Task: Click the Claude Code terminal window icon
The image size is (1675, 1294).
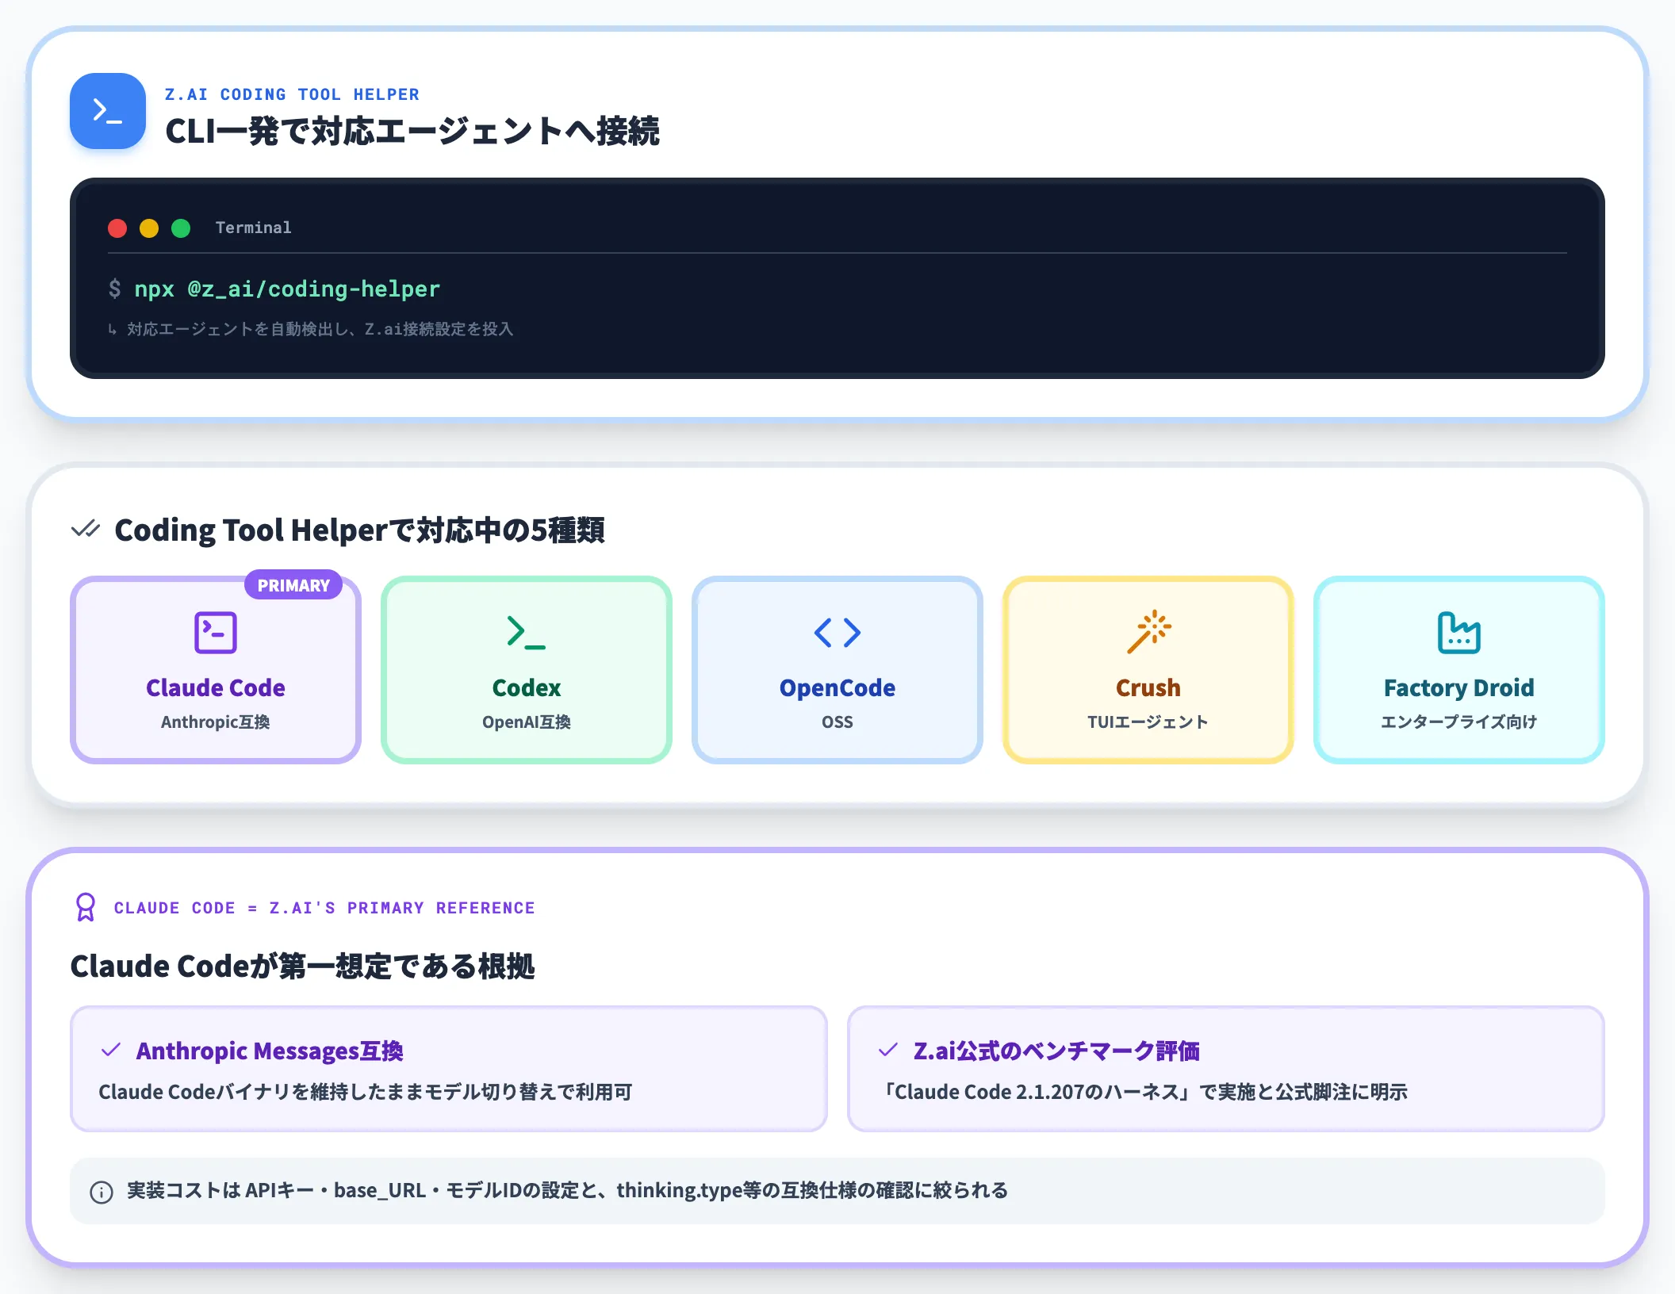Action: pyautogui.click(x=216, y=633)
